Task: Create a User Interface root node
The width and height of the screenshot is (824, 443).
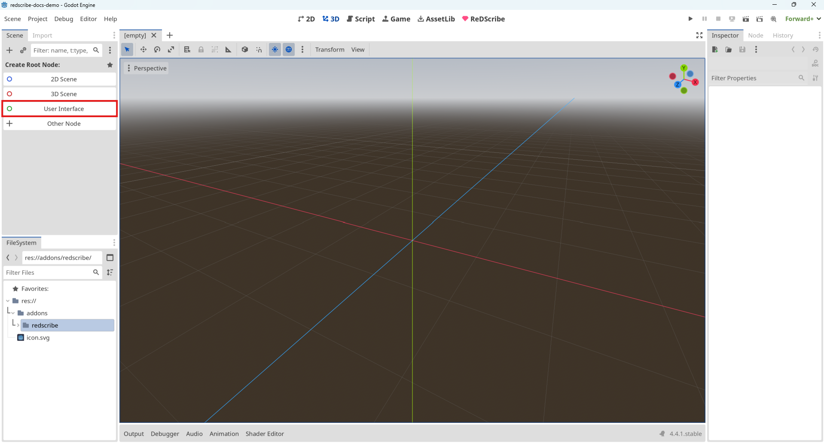Action: tap(60, 109)
